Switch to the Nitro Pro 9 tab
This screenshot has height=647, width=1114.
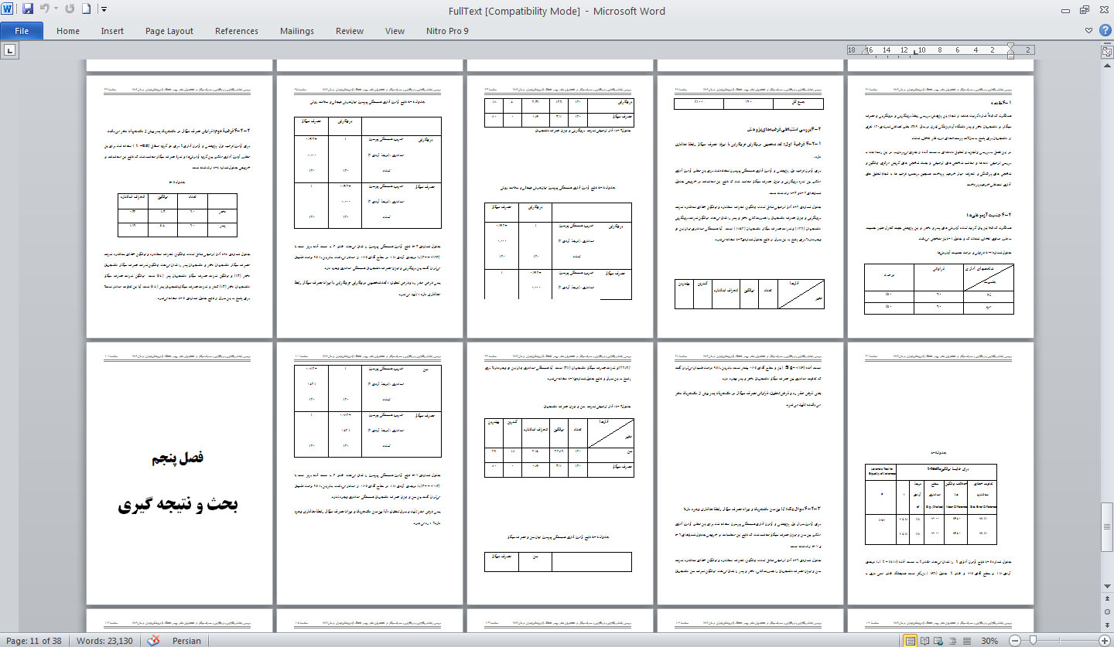pos(447,31)
